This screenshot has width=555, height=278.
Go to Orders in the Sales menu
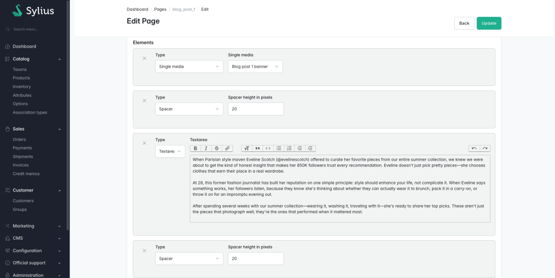click(20, 140)
